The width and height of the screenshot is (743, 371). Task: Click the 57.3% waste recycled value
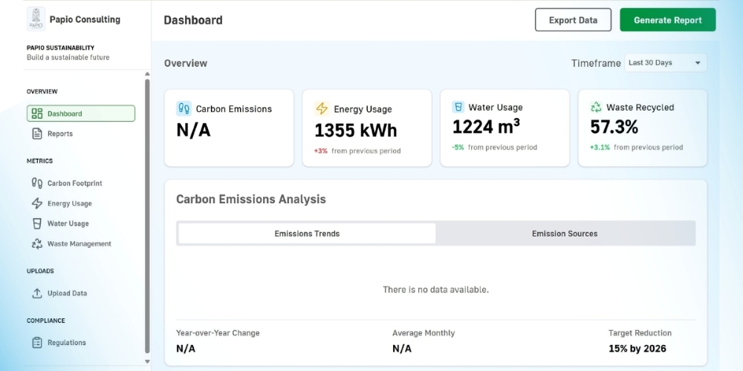[614, 127]
